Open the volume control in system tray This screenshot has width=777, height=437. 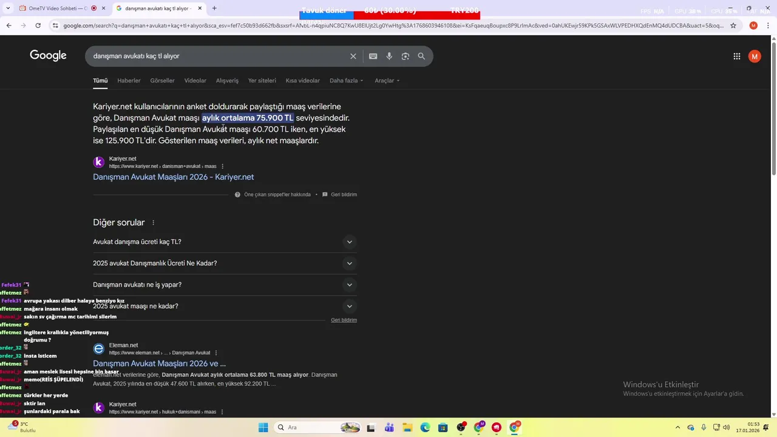tap(727, 427)
